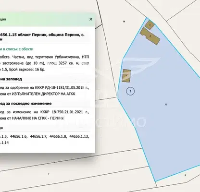Close the parcel information popup
This screenshot has height=192, width=200.
[91, 19]
